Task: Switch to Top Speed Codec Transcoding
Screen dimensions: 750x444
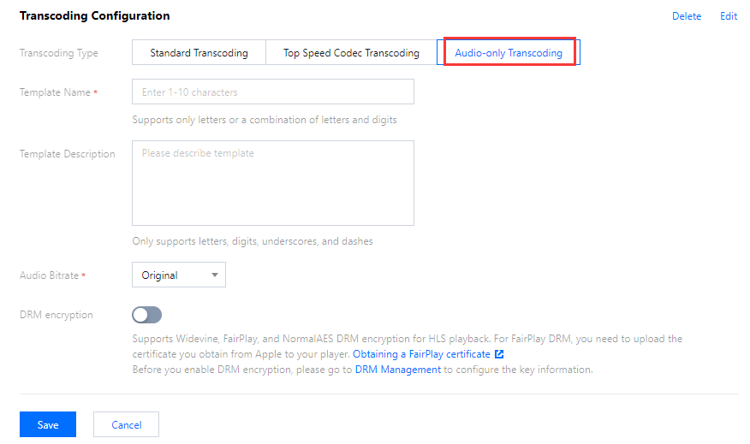Action: (351, 53)
